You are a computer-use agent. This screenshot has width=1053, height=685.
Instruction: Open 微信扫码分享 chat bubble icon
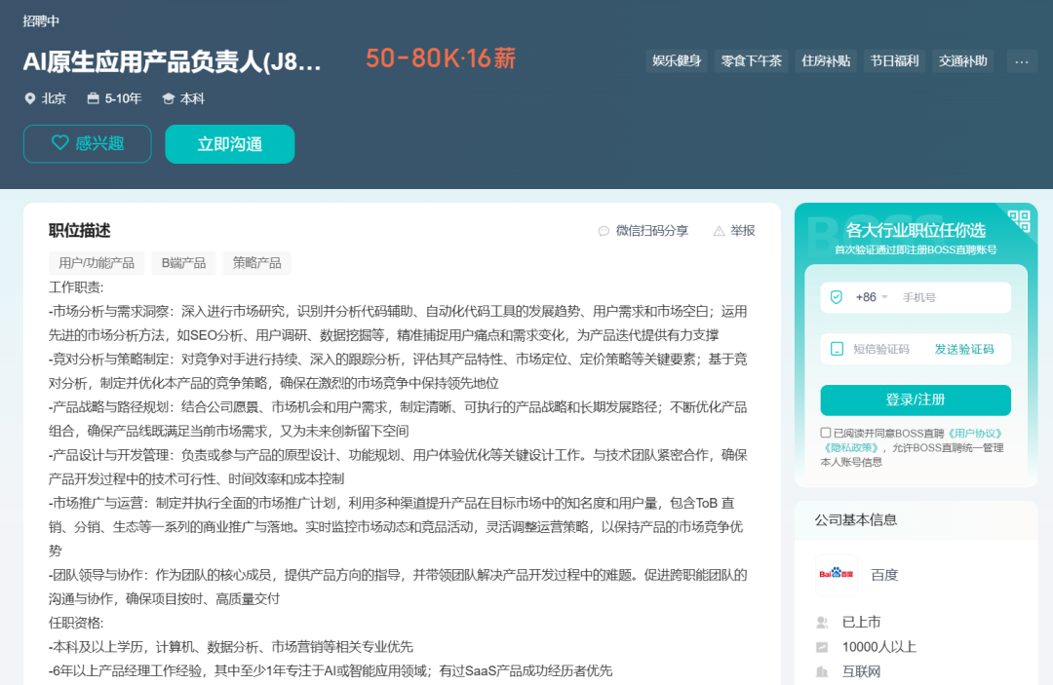click(x=604, y=230)
